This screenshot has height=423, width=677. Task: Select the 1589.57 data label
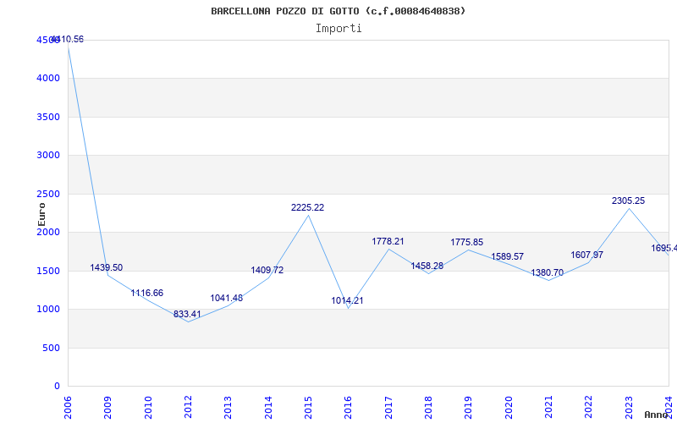[x=507, y=257]
